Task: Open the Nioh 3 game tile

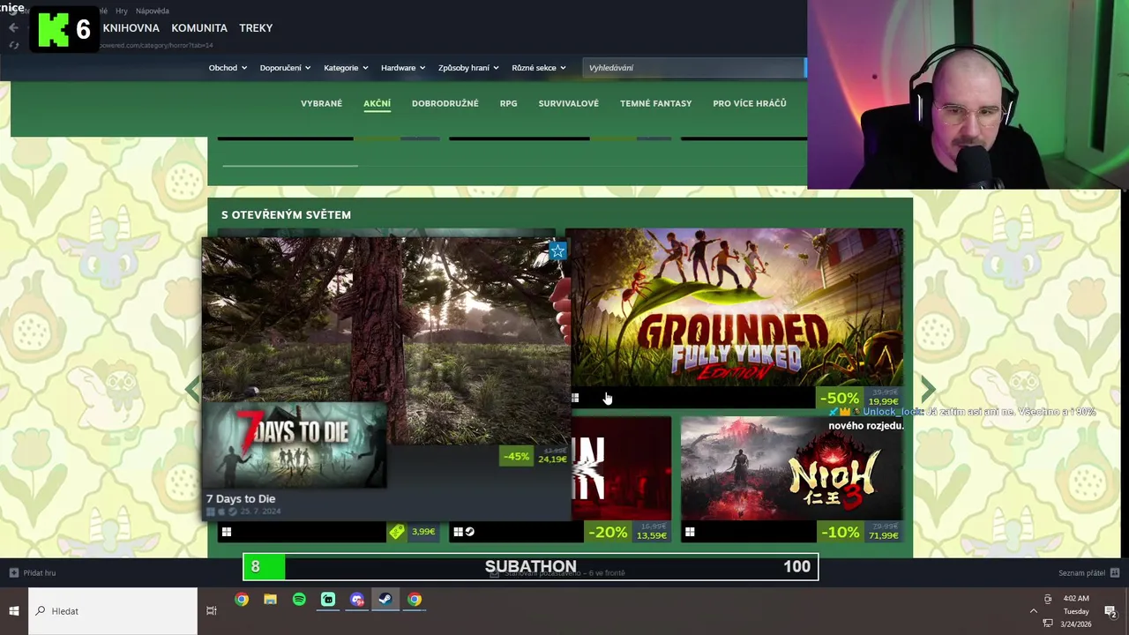Action: [x=792, y=469]
